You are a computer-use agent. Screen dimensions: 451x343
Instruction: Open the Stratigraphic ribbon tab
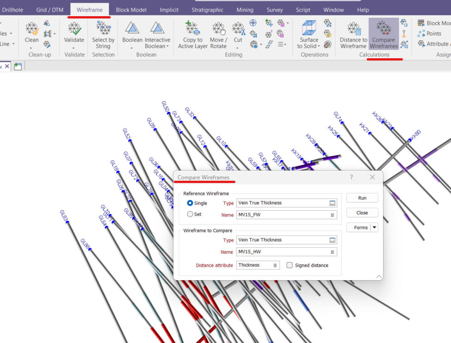(x=207, y=10)
